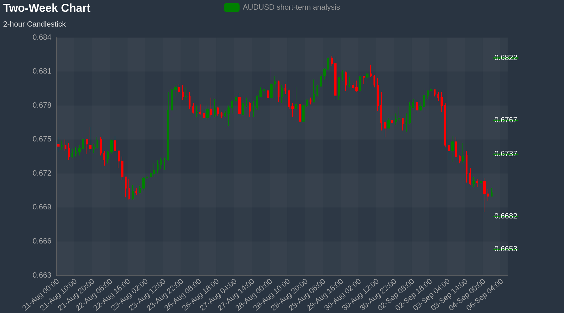Click the 0.6653 price level label
The height and width of the screenshot is (313, 564).
[506, 249]
